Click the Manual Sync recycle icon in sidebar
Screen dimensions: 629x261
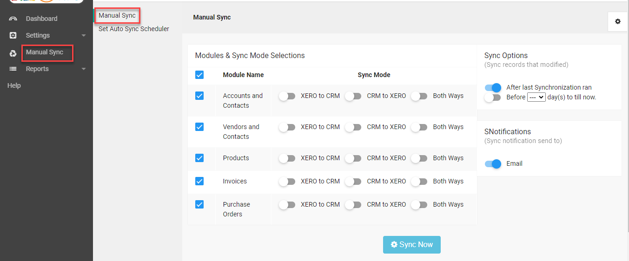(13, 53)
